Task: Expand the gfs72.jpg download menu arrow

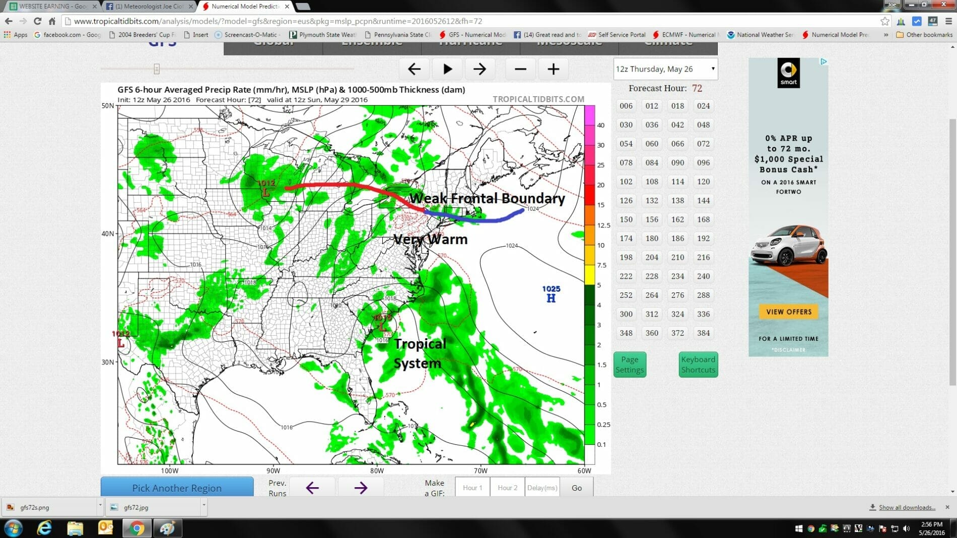Action: pos(204,506)
